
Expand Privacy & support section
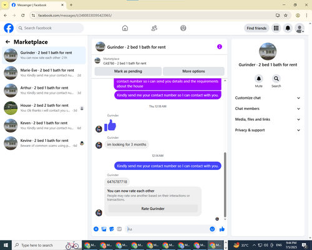click(x=268, y=130)
